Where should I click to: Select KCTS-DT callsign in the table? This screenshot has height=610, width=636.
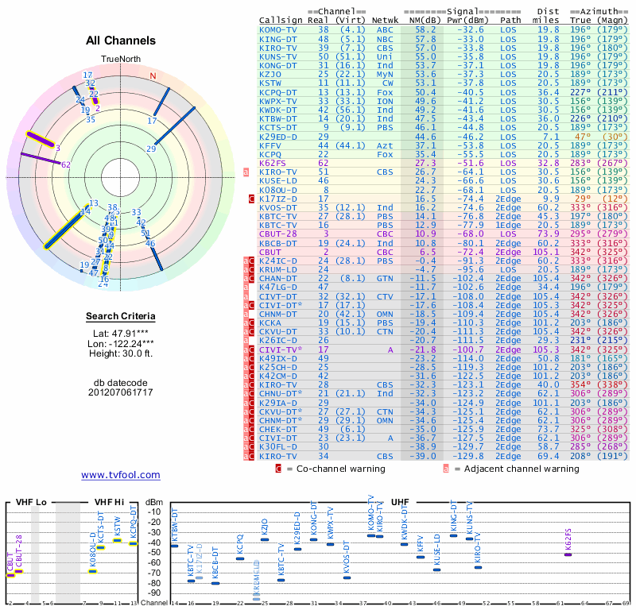(x=277, y=127)
